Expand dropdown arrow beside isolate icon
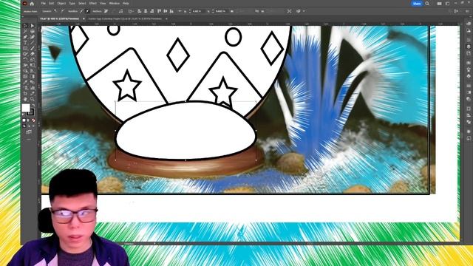The image size is (473, 266). coord(304,11)
